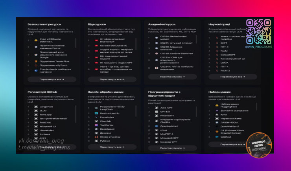Click the HuggingFace emoji icon beside Курс «Обіймати обличчя»
Screen dimensions: 291x171
36,40
